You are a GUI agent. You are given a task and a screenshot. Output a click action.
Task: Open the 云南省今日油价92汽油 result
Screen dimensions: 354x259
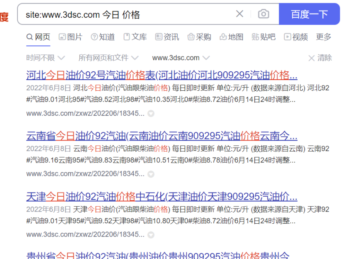[162, 136]
